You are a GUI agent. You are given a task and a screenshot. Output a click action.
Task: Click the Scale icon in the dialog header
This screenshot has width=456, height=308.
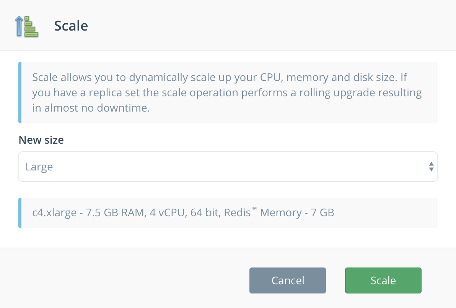pos(27,26)
